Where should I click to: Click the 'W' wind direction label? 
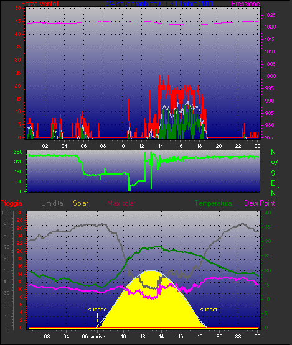(274, 163)
